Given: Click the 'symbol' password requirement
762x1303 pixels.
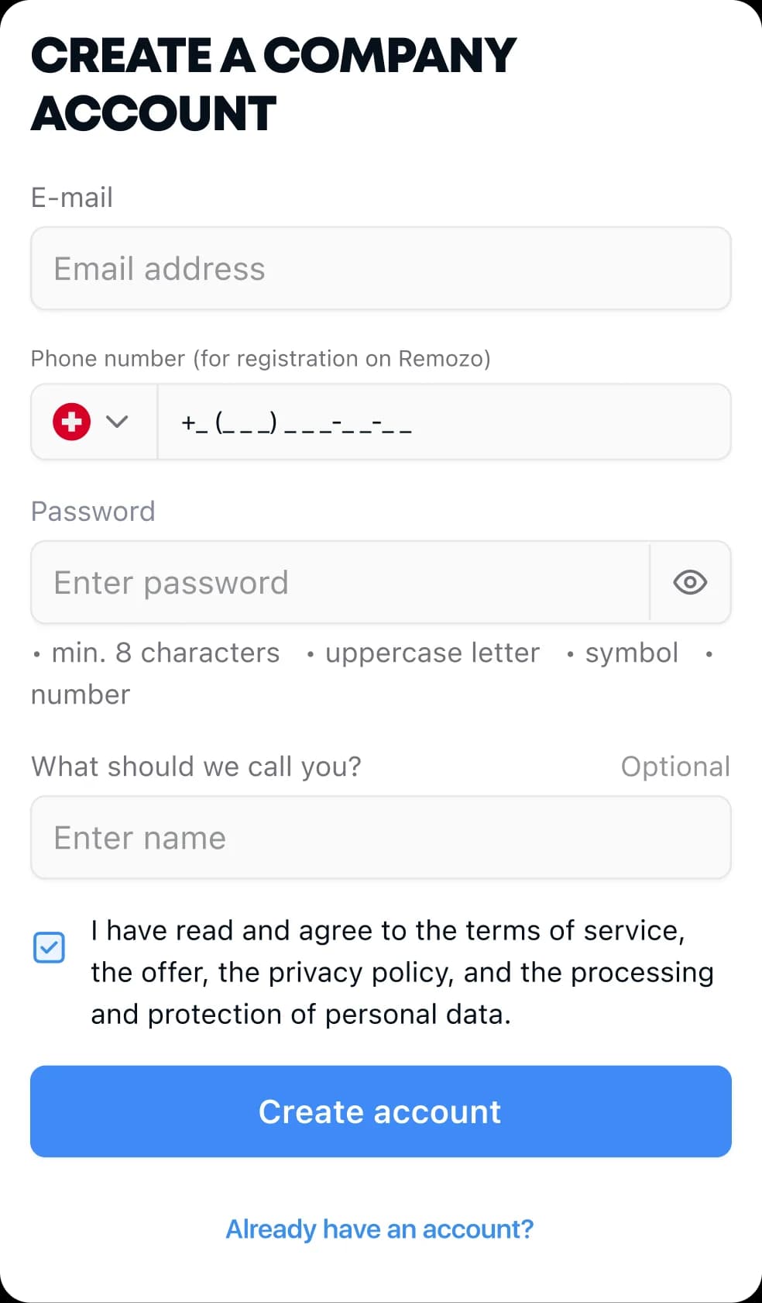Looking at the screenshot, I should click(631, 653).
